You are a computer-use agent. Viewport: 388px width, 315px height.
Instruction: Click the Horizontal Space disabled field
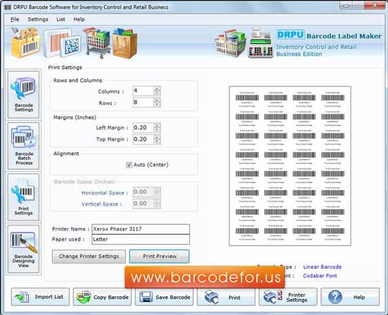coord(144,192)
